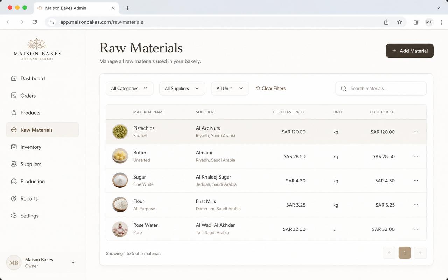
Task: Select Raw Materials sidebar item
Action: pos(42,129)
